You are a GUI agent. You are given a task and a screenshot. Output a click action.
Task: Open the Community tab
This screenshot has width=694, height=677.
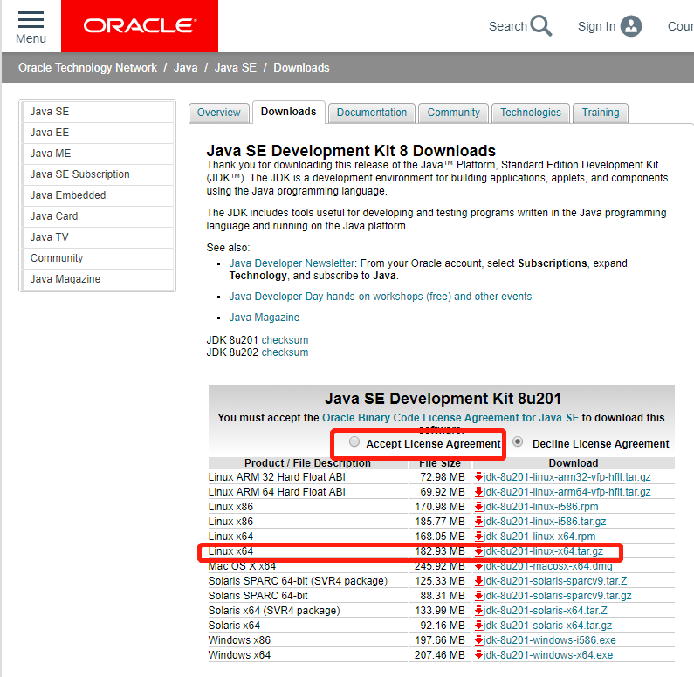click(x=453, y=113)
